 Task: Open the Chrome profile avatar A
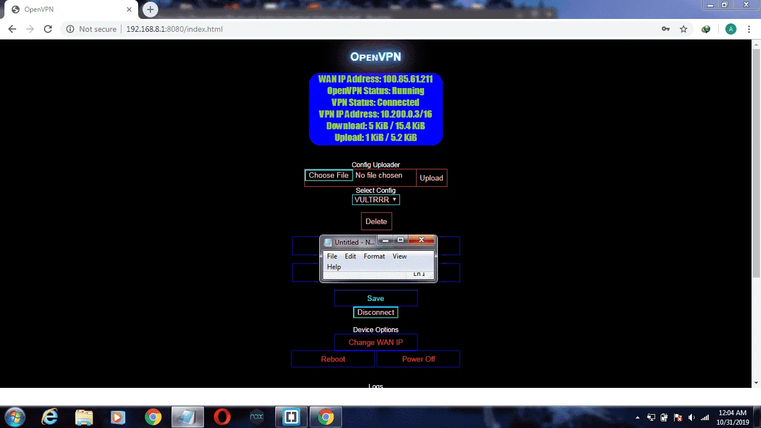[730, 29]
